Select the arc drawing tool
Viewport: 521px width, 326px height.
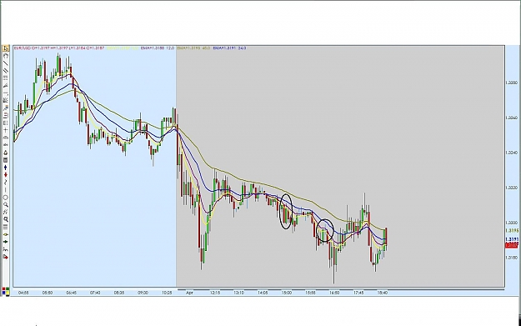[x=6, y=56]
